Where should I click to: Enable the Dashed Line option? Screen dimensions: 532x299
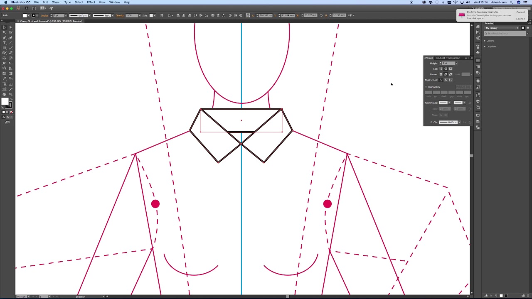tap(426, 87)
